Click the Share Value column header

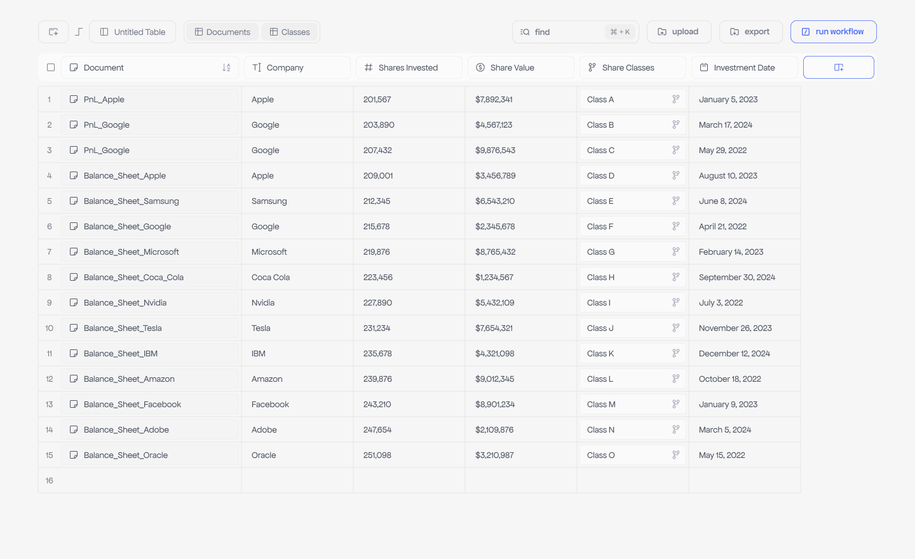pos(520,67)
